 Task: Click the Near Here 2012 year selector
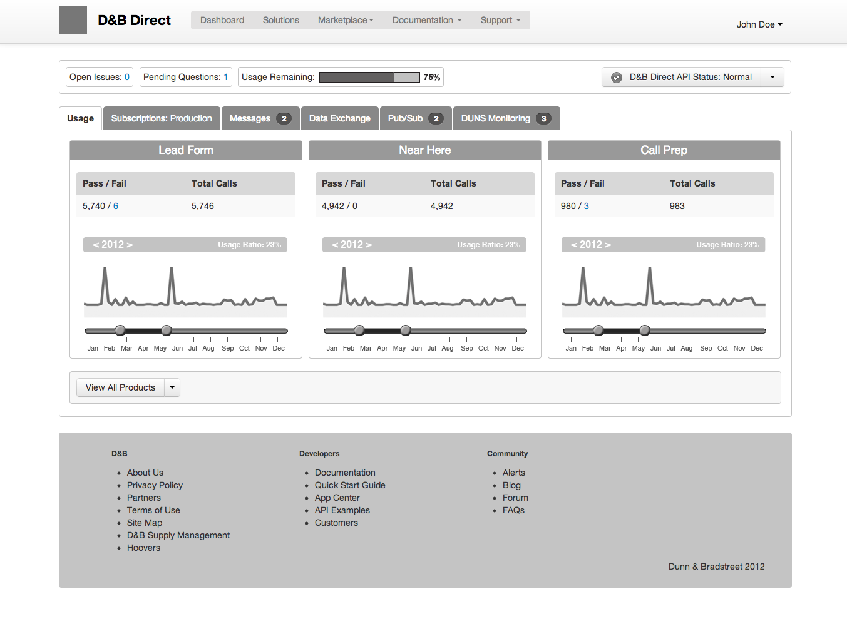(352, 245)
